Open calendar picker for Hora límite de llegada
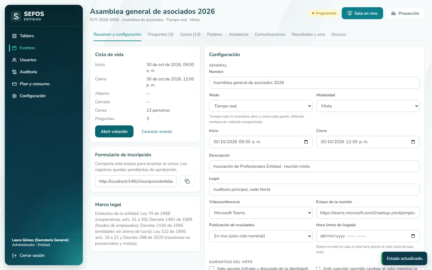The image size is (432, 270). point(413,236)
